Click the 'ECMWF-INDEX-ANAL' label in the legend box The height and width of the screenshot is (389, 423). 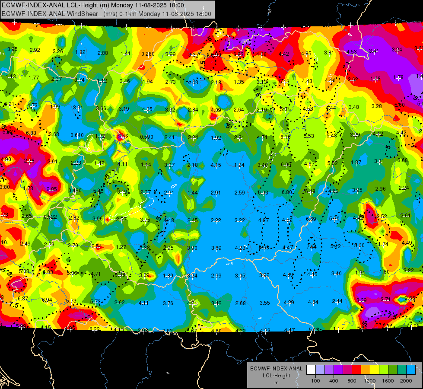276,369
